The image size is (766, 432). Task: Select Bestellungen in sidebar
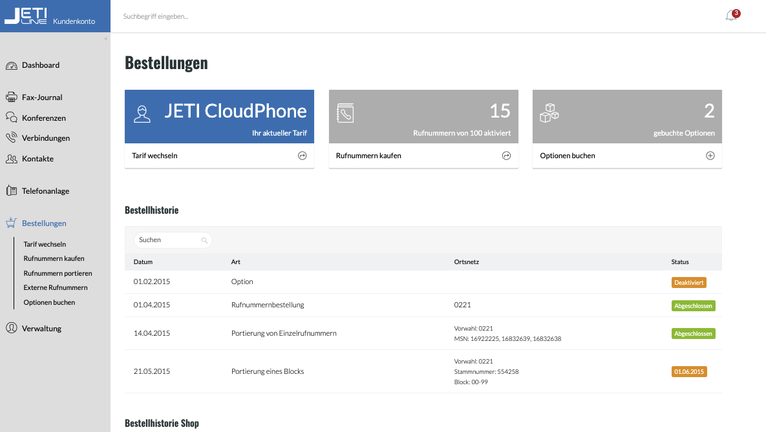click(x=44, y=223)
